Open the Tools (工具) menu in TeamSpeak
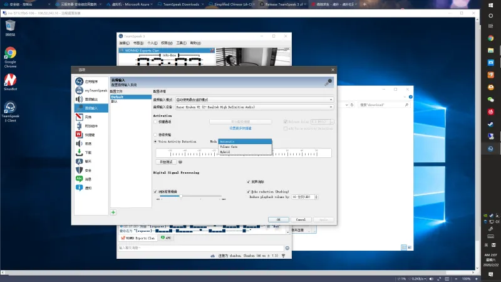 tap(181, 43)
